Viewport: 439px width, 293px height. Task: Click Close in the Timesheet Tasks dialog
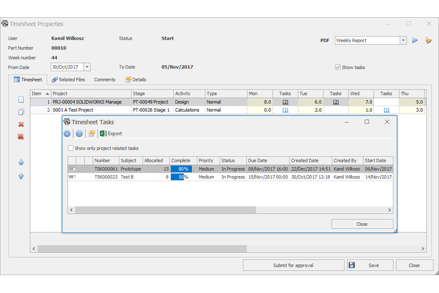click(362, 224)
